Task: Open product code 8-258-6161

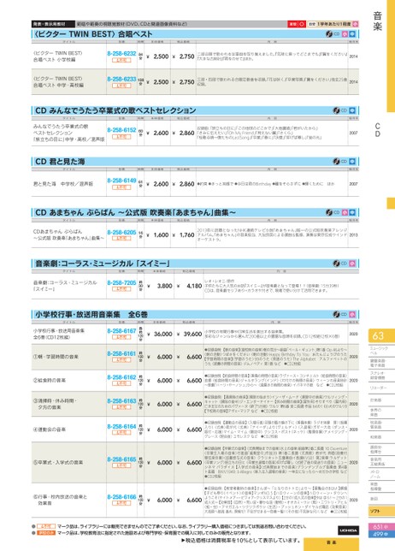Action: [x=121, y=353]
